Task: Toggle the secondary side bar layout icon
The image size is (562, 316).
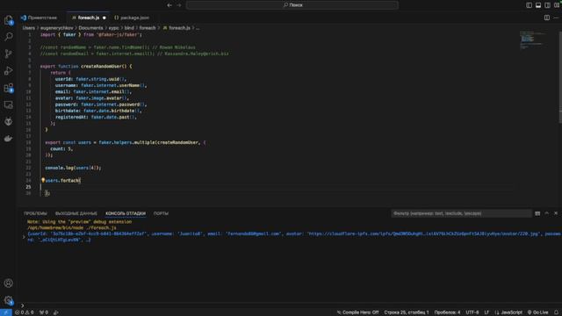Action: pyautogui.click(x=547, y=5)
